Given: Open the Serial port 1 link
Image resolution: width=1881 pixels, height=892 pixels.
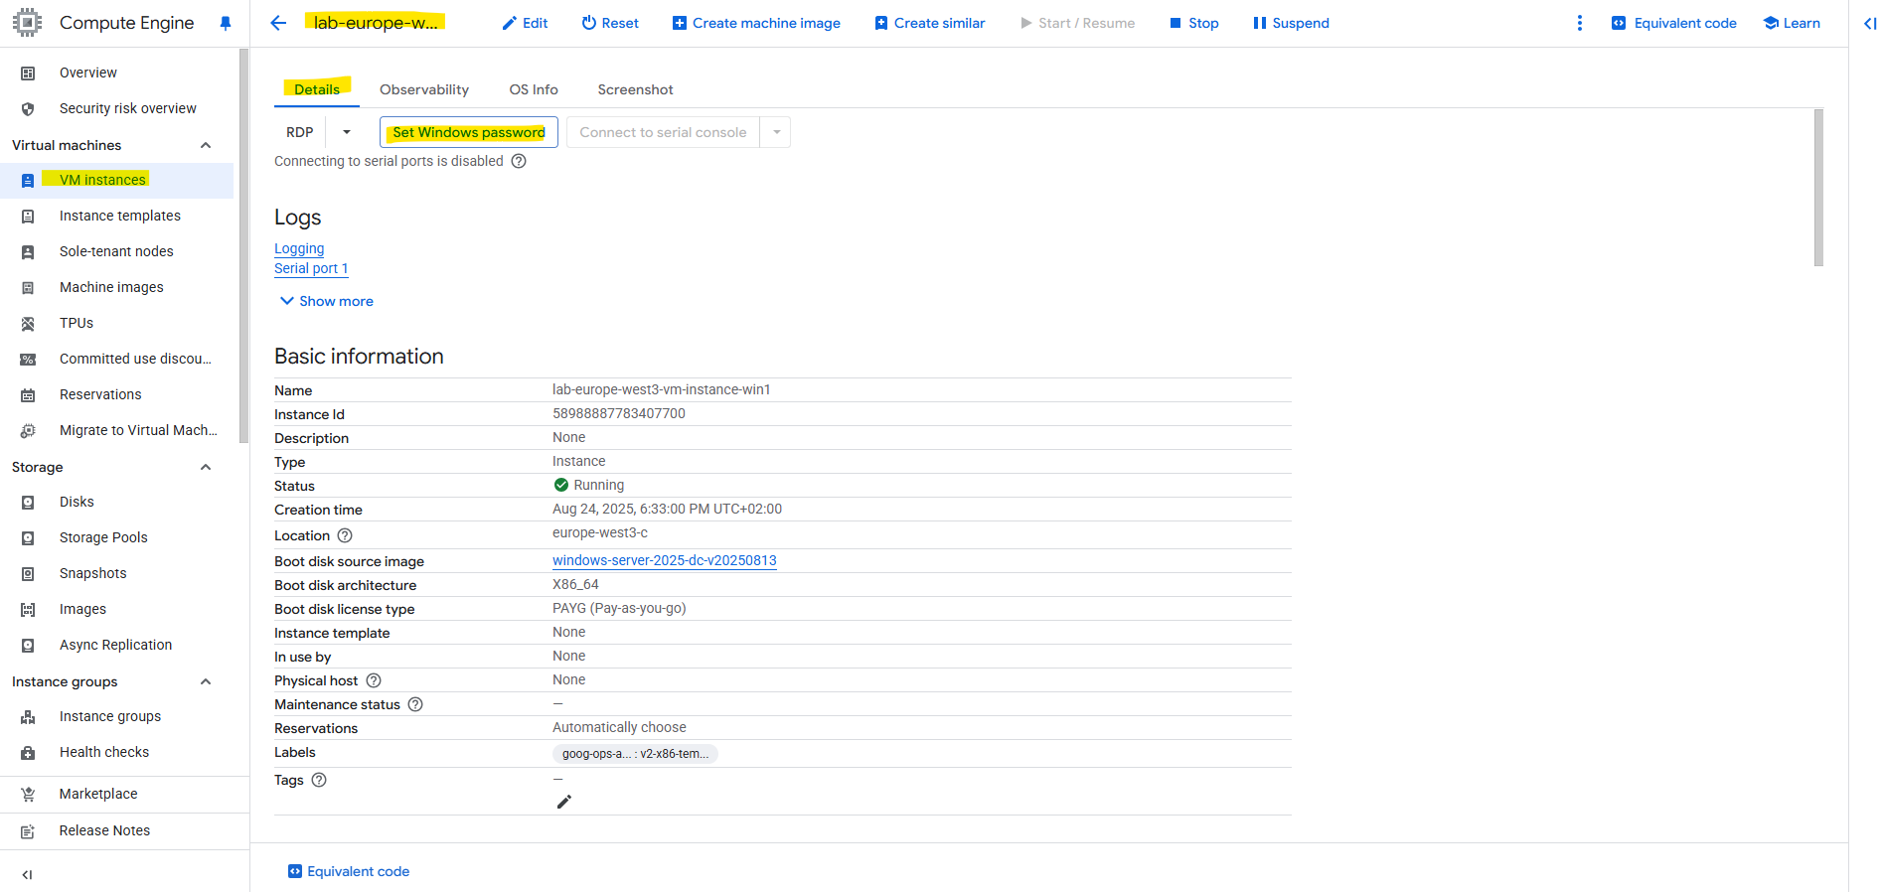Looking at the screenshot, I should point(311,268).
